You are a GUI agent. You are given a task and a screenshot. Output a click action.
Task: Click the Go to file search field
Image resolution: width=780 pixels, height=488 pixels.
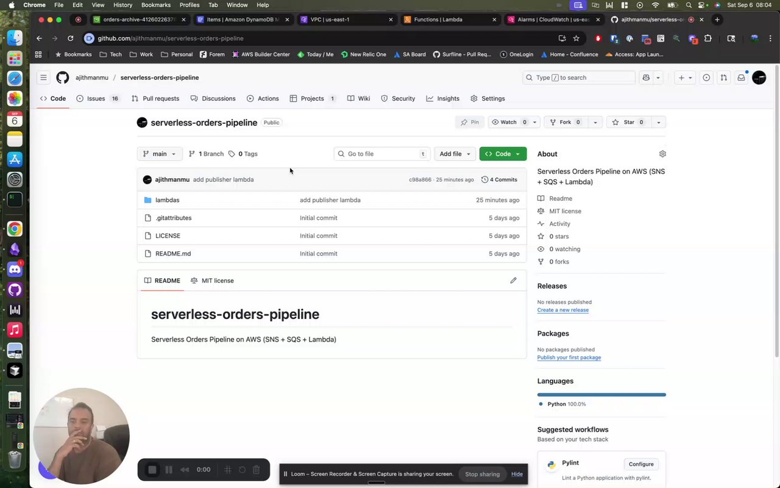[x=382, y=154]
